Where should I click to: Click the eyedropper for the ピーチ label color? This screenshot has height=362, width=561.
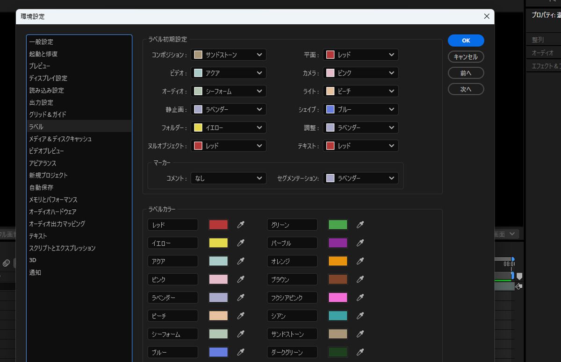tap(241, 316)
